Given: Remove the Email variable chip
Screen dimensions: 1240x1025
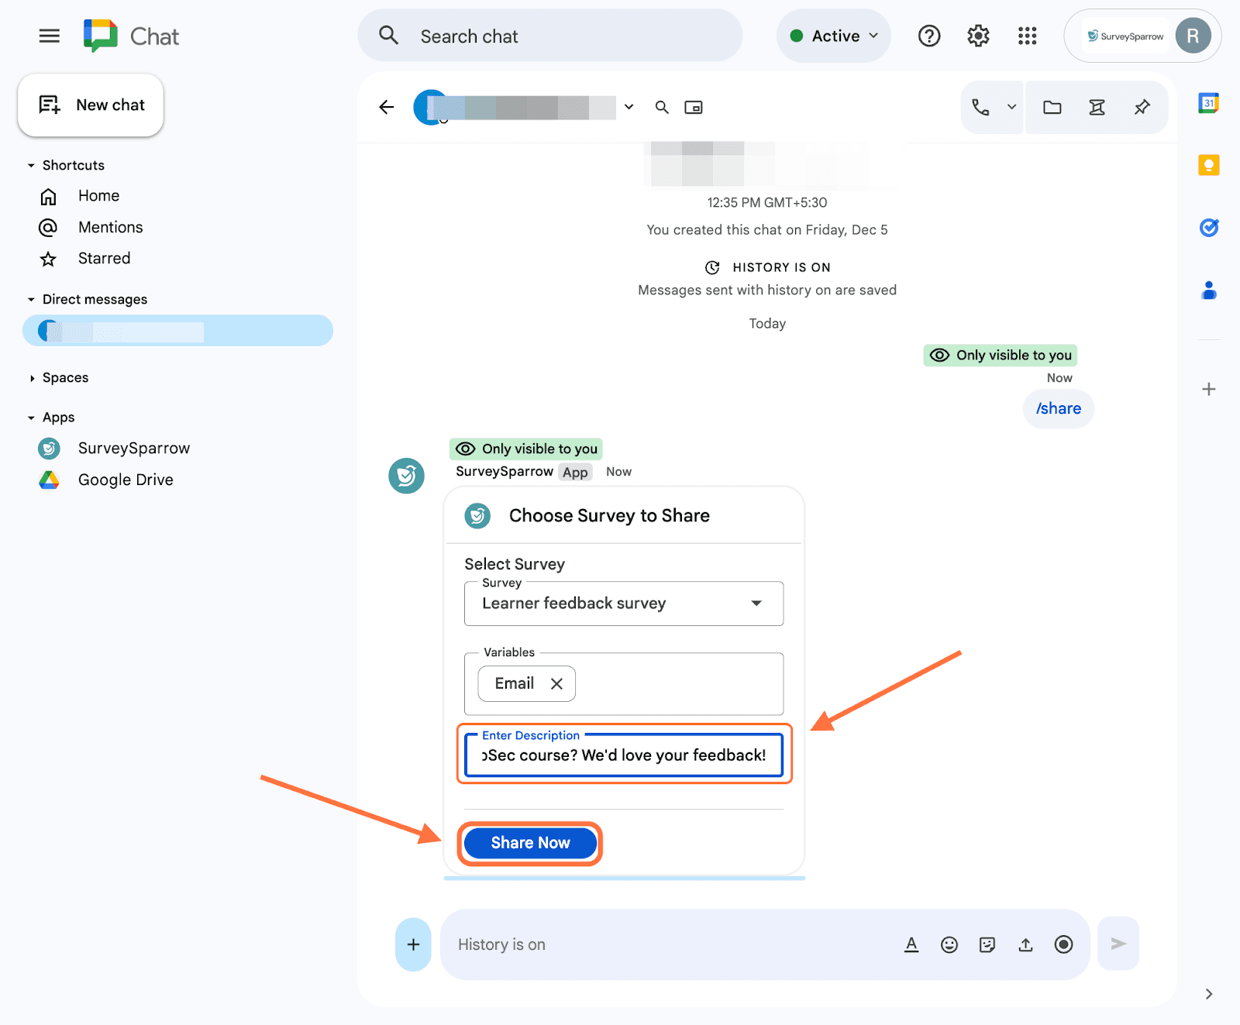Looking at the screenshot, I should 556,683.
